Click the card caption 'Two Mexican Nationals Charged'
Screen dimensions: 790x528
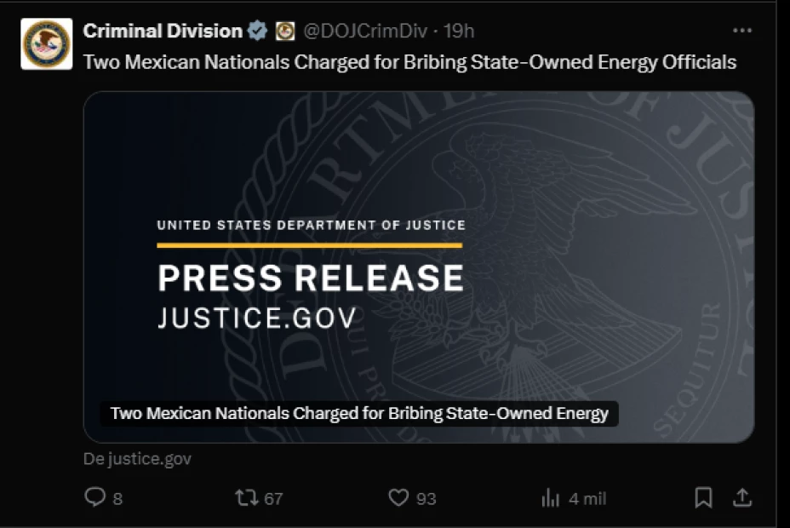(358, 413)
